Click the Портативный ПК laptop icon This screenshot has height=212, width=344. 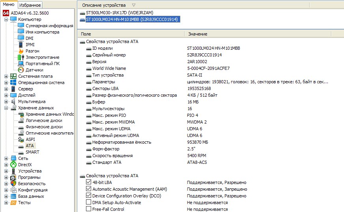tap(21, 64)
